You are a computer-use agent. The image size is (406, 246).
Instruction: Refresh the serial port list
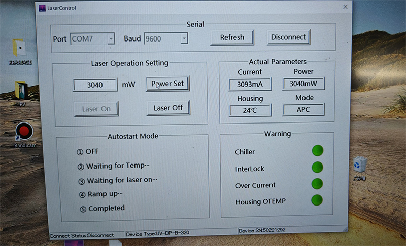[232, 37]
